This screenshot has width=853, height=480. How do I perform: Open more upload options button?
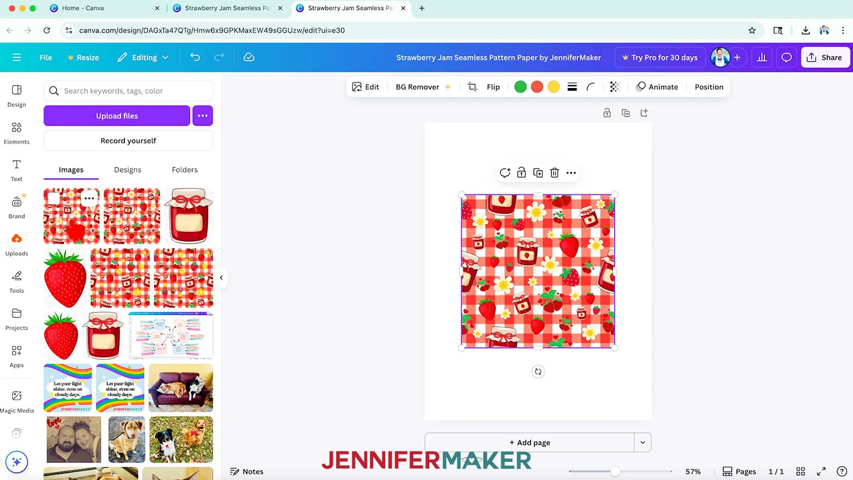(x=203, y=116)
